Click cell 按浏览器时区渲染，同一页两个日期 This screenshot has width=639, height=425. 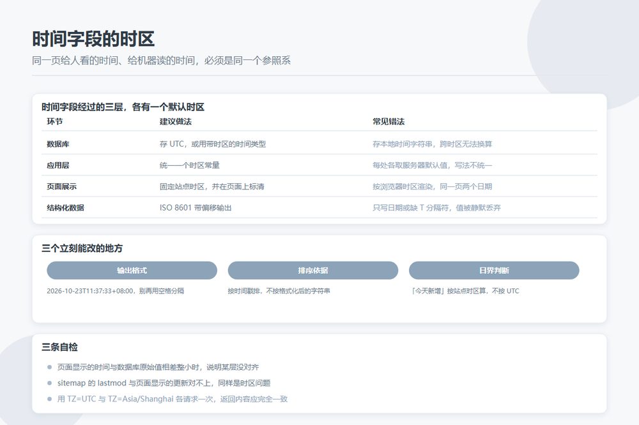point(433,186)
